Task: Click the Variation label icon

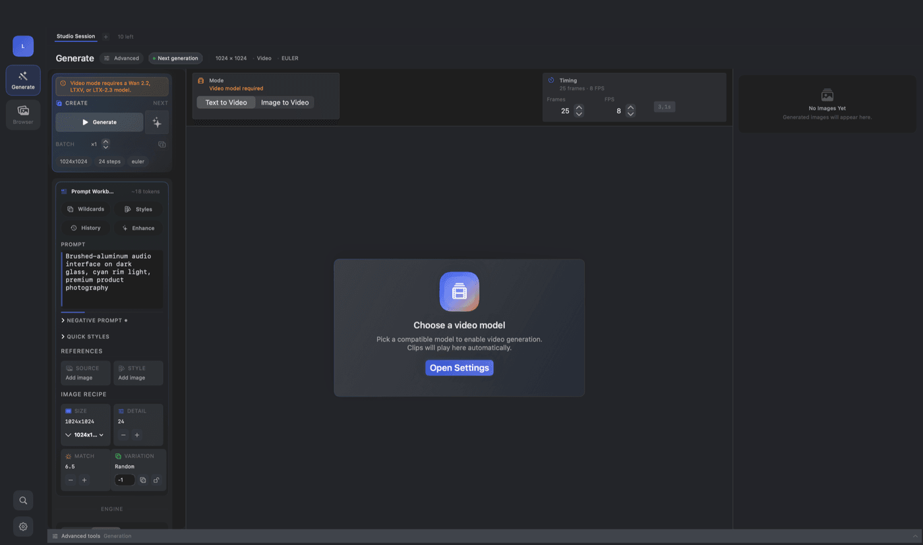Action: coord(118,456)
